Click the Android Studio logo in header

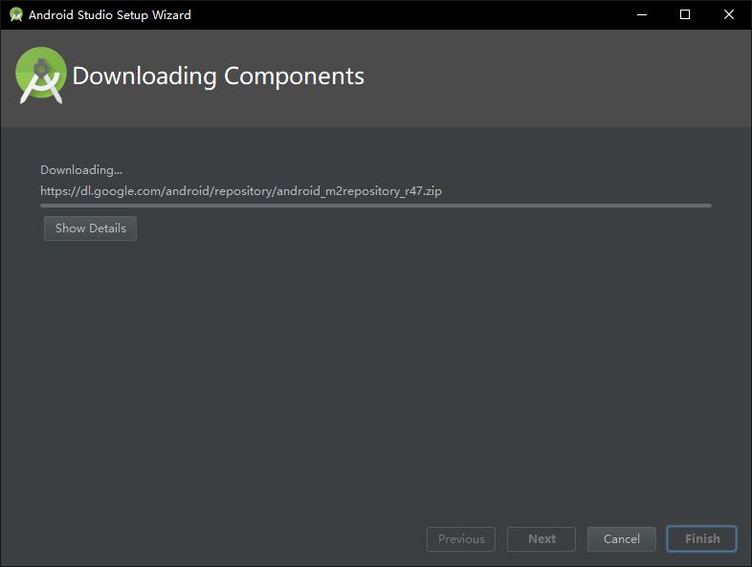tap(41, 76)
